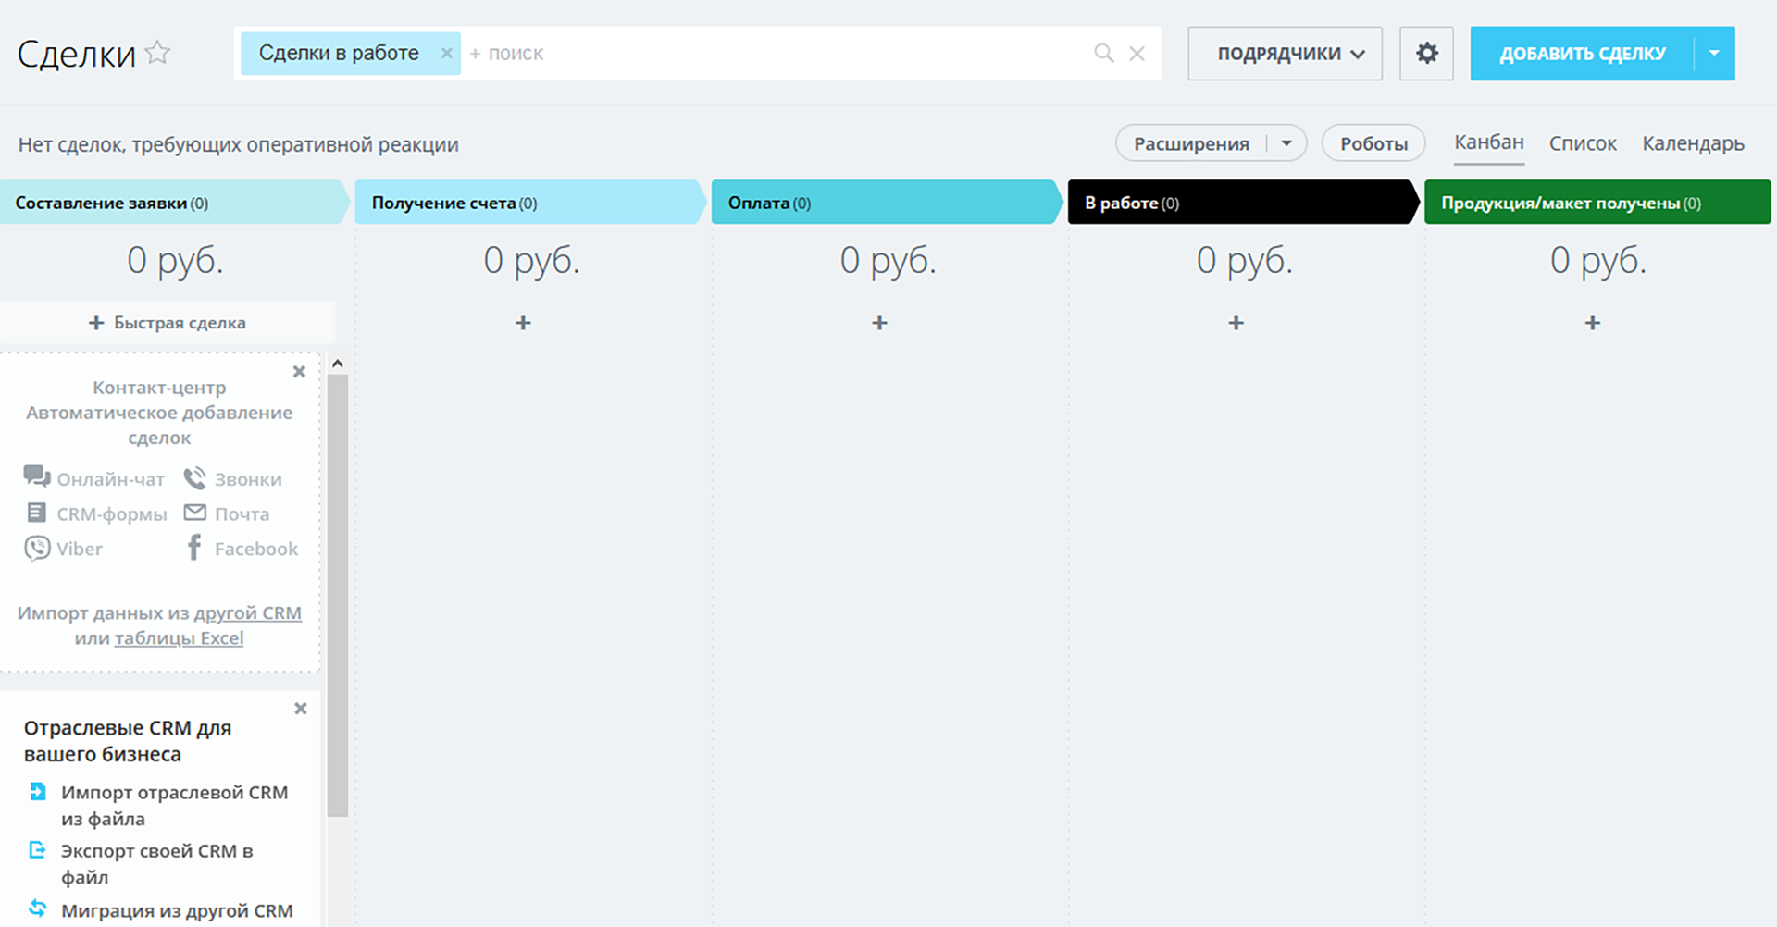Click the Facebook icon
1777x927 pixels.
[193, 548]
